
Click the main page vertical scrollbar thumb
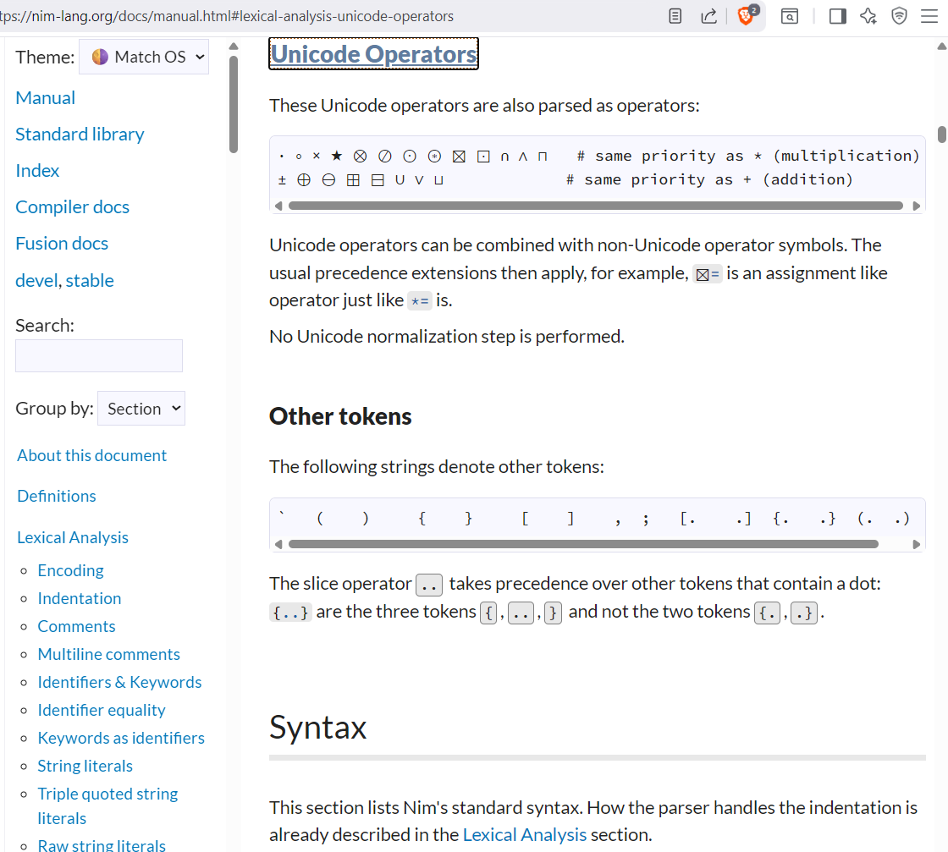click(x=942, y=135)
